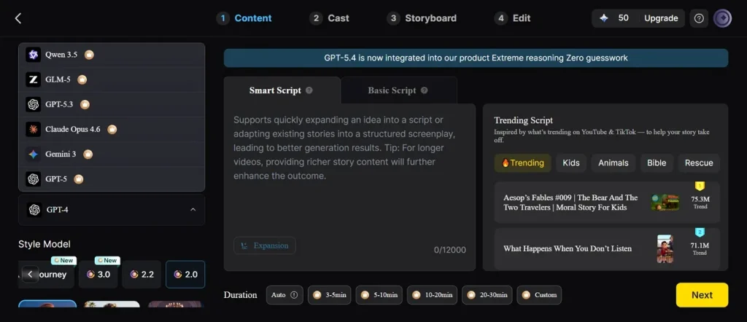
Task: Go back using the top-left arrow
Action: [x=18, y=18]
